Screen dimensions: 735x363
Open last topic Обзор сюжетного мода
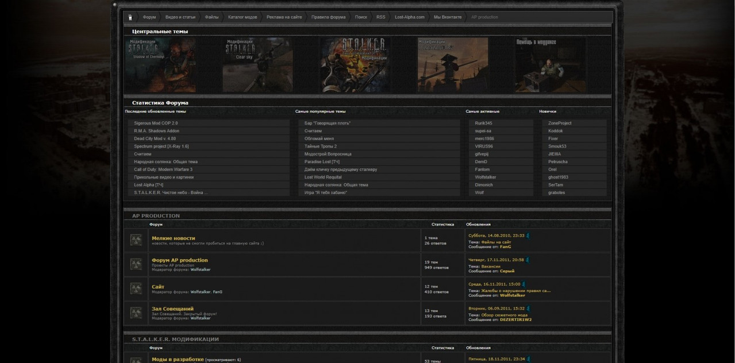pos(505,315)
